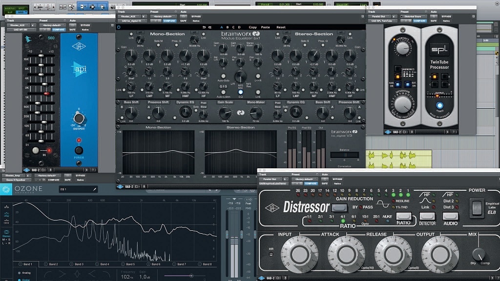Click the Distressor DETECTOR button
The width and height of the screenshot is (500, 281).
point(427,216)
